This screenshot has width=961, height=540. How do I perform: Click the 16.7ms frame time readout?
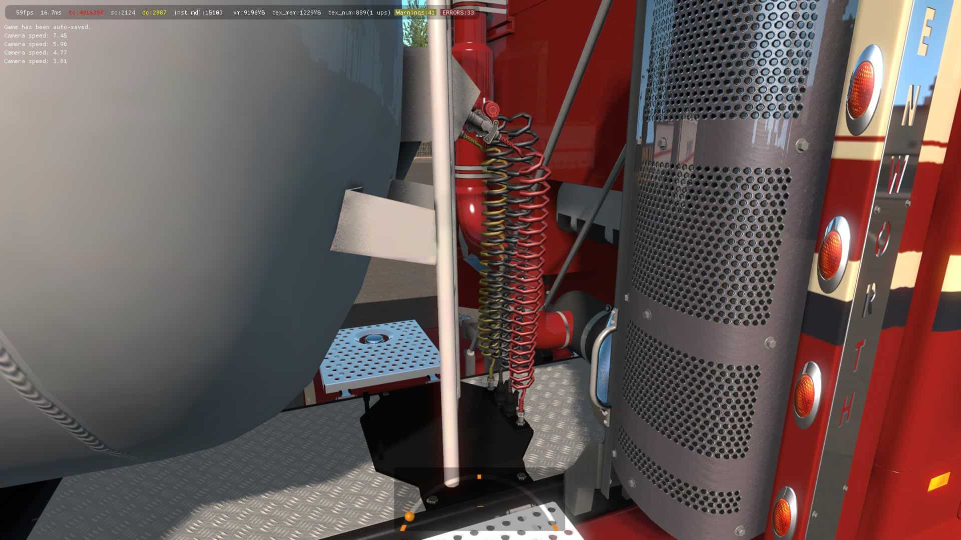pyautogui.click(x=51, y=12)
